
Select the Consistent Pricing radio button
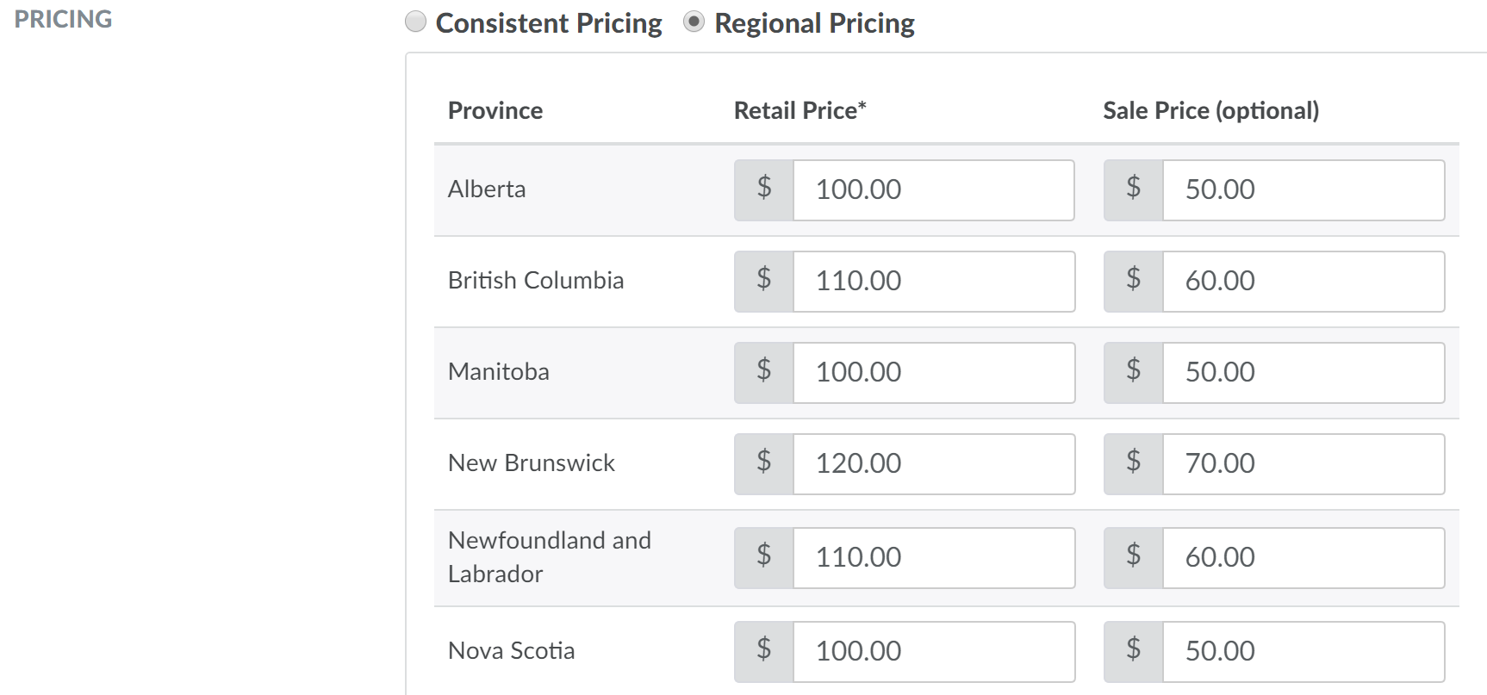coord(416,22)
